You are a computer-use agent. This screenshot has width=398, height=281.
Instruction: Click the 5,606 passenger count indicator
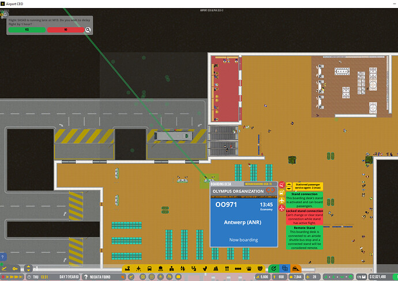tap(262, 277)
